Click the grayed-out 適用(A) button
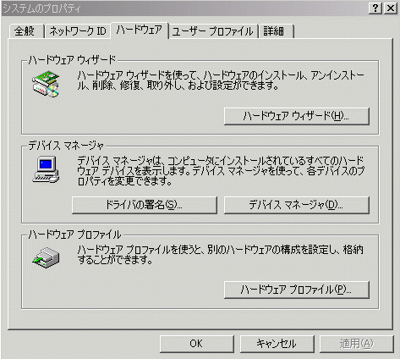Screen dimensions: 400x359 pyautogui.click(x=357, y=344)
